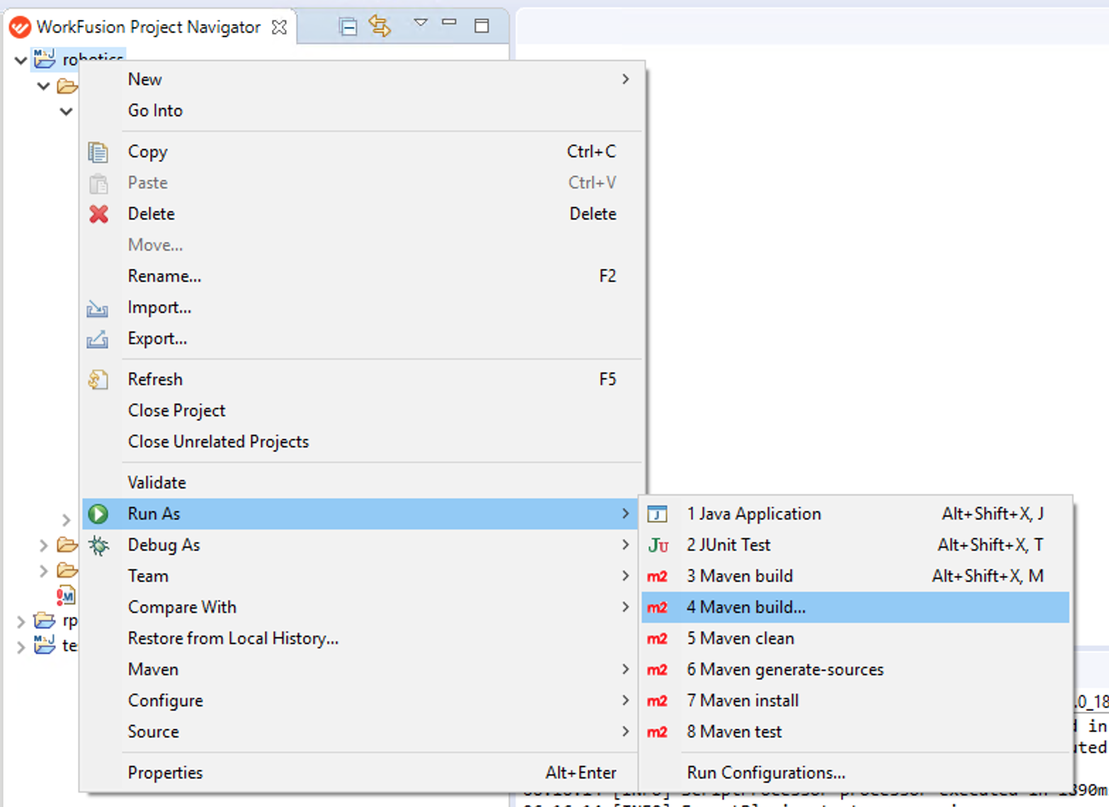Run as 1 Java Application
The height and width of the screenshot is (807, 1109).
click(855, 514)
